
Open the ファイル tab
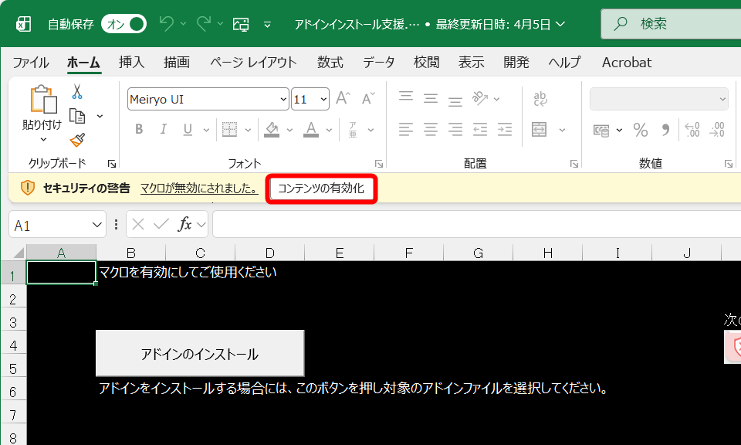31,63
